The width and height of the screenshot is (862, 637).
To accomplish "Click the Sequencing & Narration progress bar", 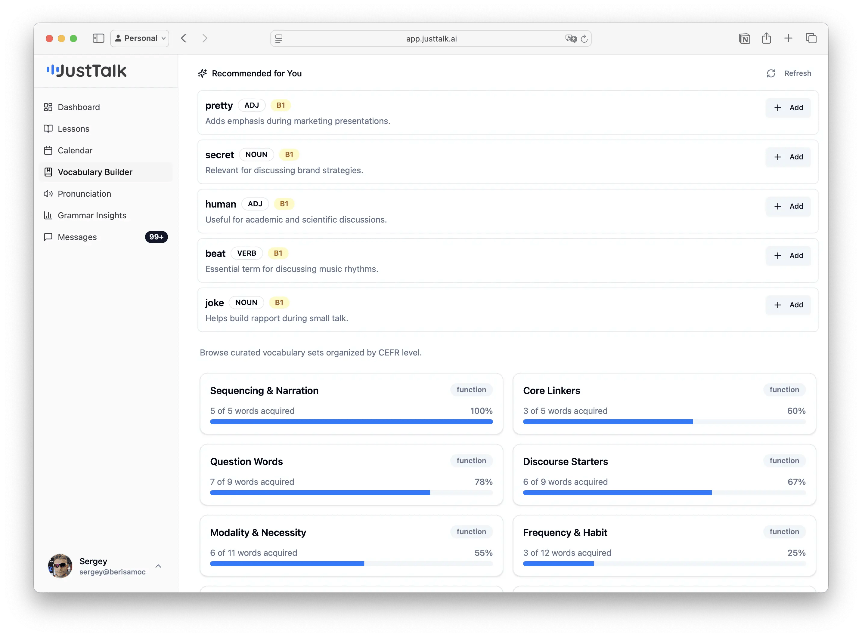I will (351, 422).
